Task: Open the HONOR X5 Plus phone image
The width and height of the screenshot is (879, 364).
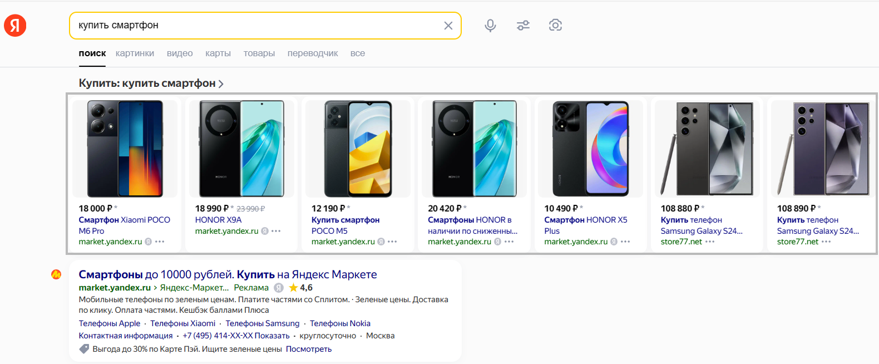Action: click(x=590, y=149)
